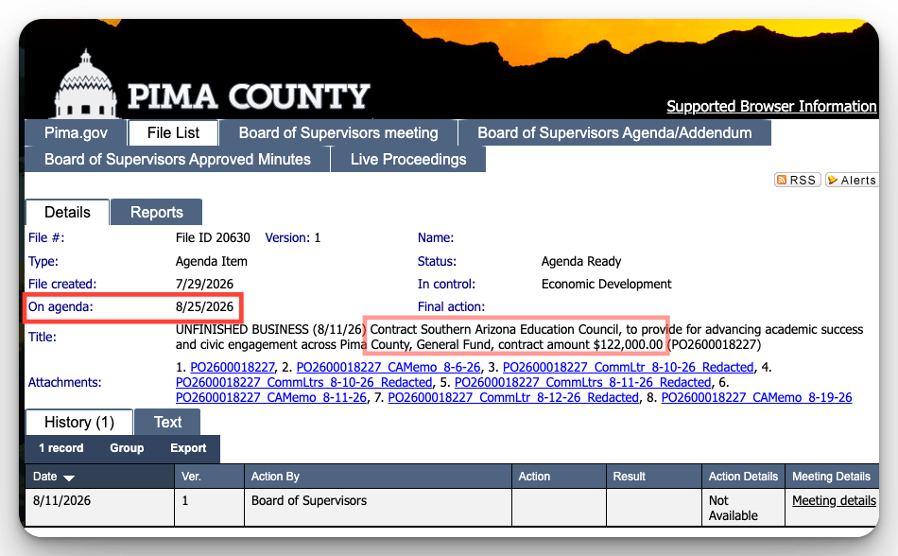898x556 pixels.
Task: Open attachment 1 PO2600018227 link
Action: (x=233, y=367)
